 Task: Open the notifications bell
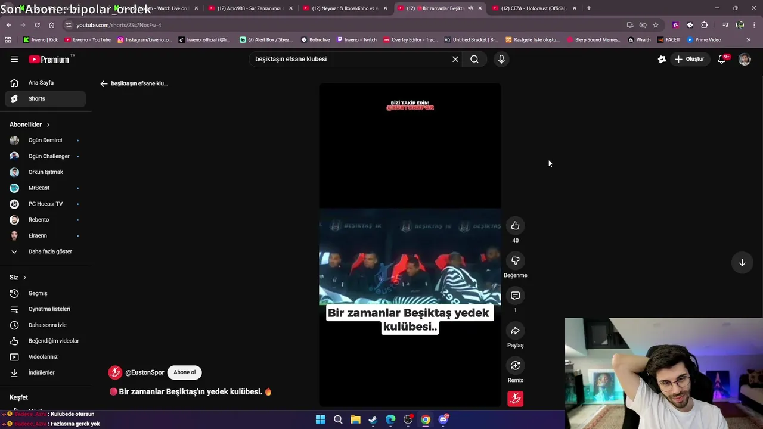[722, 59]
